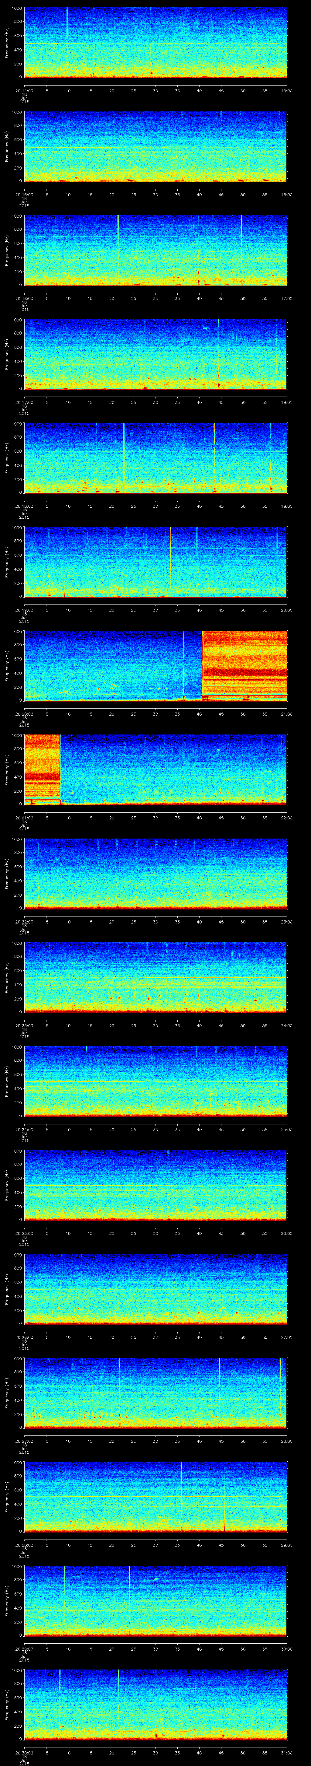
Task: Pick the spectrogram panel starting at 20:29:00
Action: pos(155,1601)
